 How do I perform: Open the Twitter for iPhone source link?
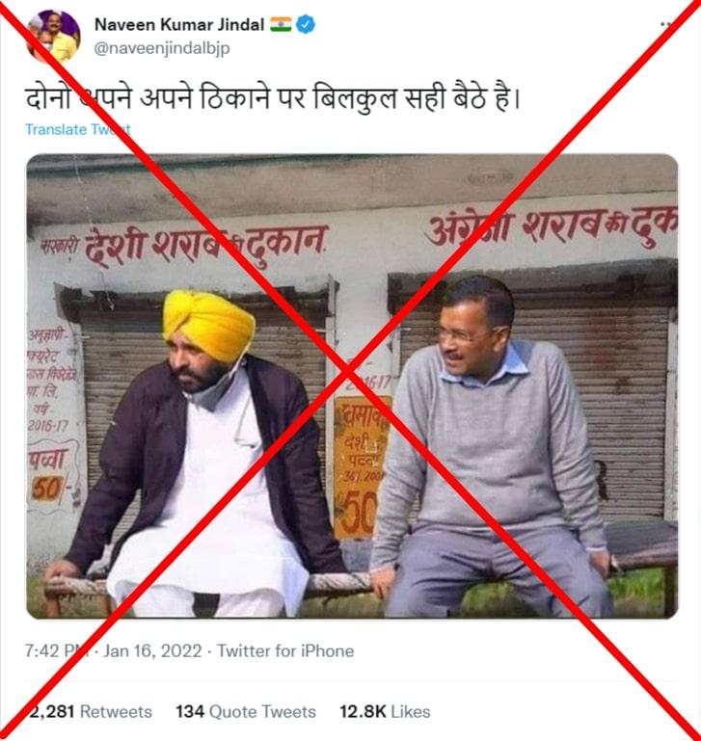285,650
